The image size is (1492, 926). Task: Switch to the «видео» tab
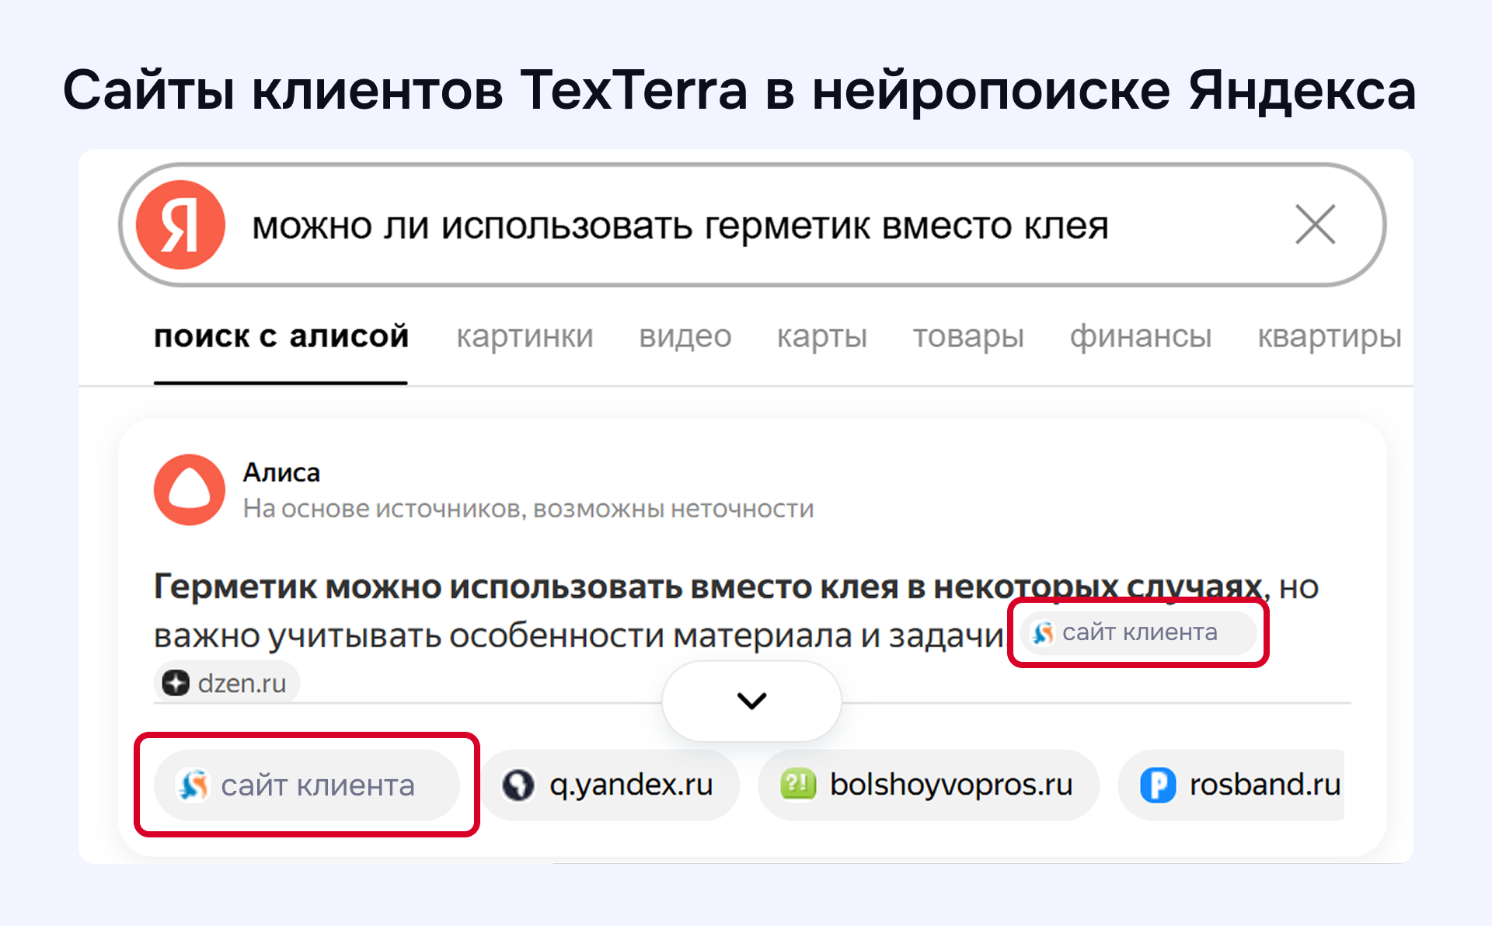click(x=685, y=336)
